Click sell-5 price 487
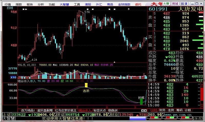This screenshot has height=122, width=205. click(167, 13)
